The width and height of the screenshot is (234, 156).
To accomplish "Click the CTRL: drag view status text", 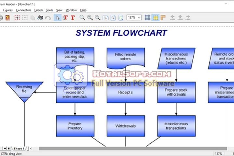I will click(11, 154).
